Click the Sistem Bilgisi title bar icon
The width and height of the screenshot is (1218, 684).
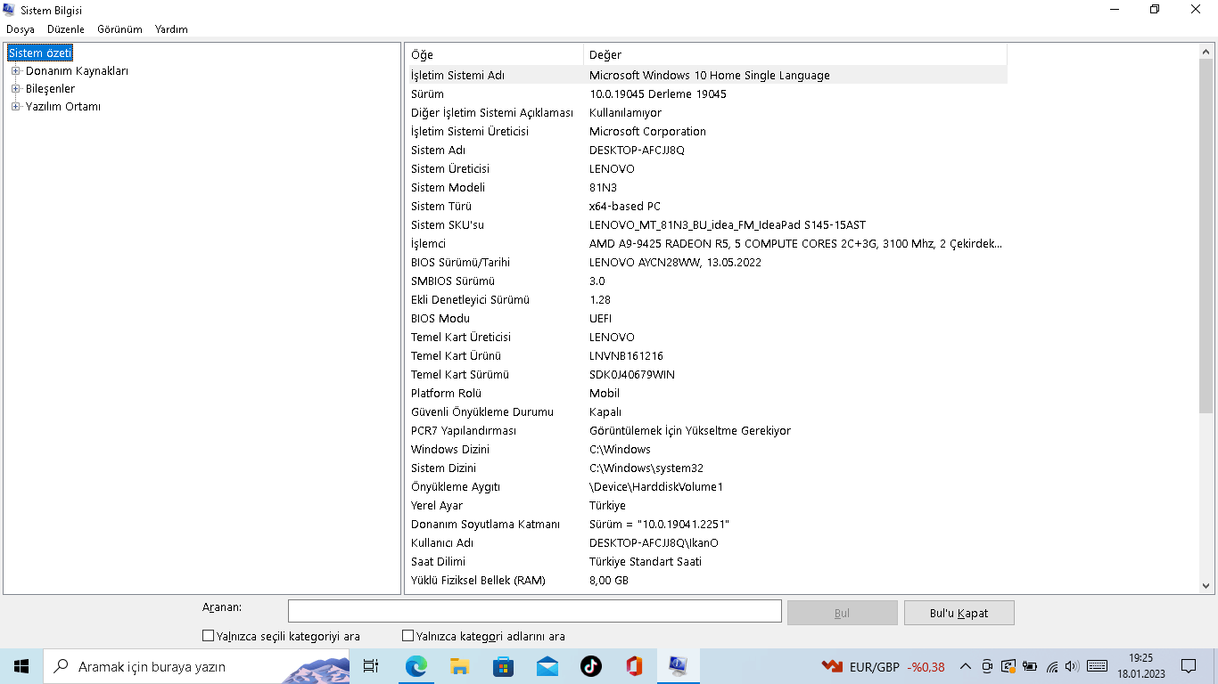click(11, 10)
